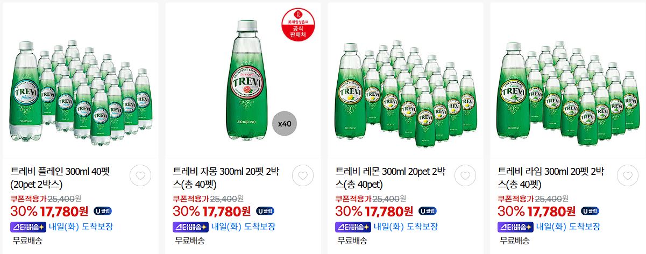
Task: Click U클럽 badge on the Plain product
Action: (x=102, y=211)
